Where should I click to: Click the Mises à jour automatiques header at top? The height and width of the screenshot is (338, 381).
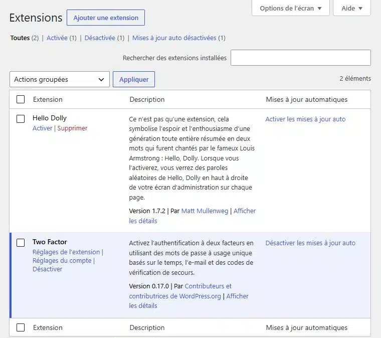coord(307,99)
